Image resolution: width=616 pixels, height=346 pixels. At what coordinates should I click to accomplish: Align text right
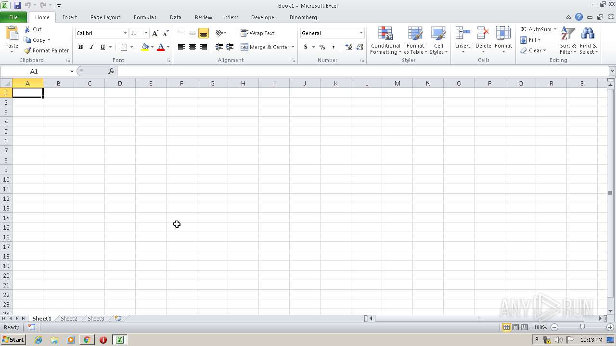coord(204,47)
